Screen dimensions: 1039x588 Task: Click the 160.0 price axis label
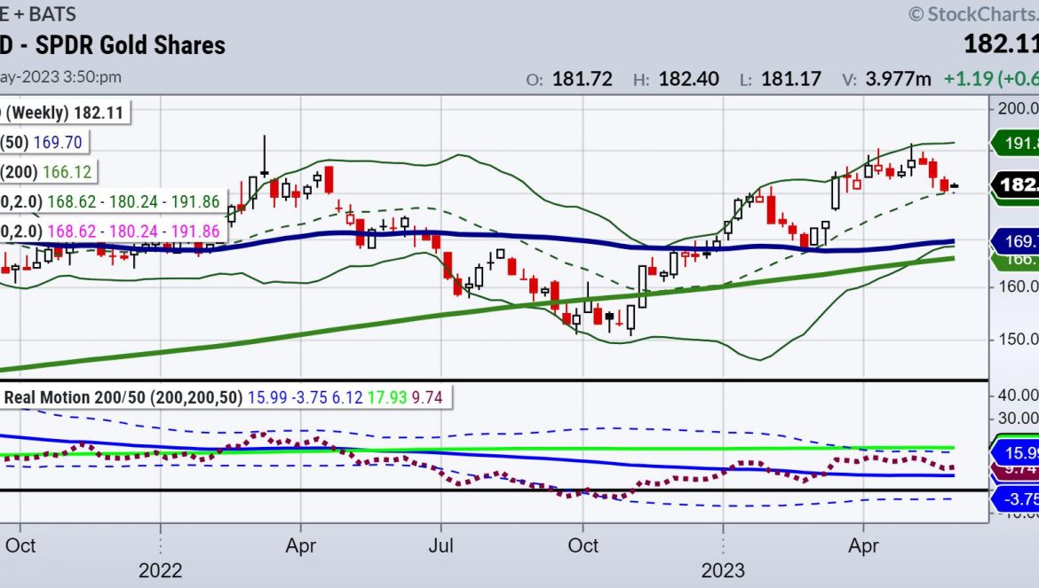(x=1019, y=286)
